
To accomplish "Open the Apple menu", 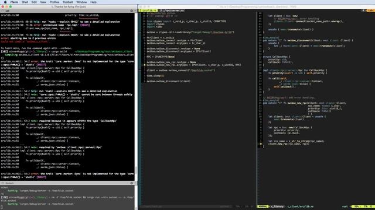I will [5, 2].
